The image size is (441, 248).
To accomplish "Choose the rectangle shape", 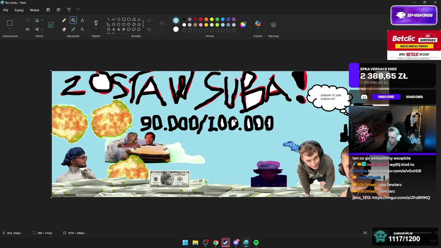I will (124, 19).
